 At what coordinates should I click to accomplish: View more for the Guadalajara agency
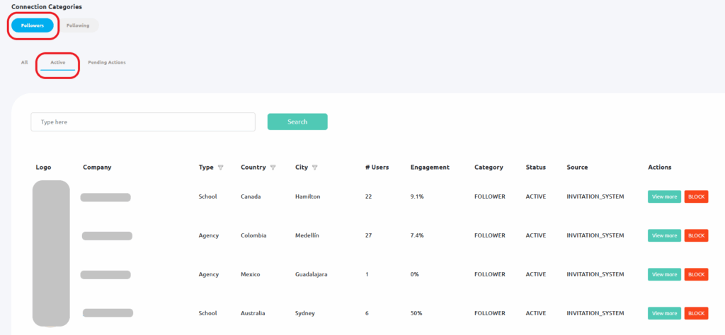(664, 274)
